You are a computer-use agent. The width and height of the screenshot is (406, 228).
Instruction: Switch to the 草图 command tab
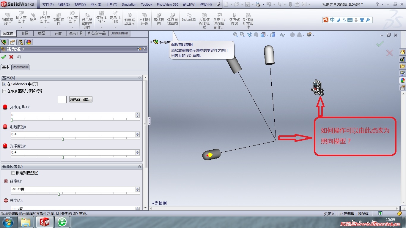coord(42,33)
